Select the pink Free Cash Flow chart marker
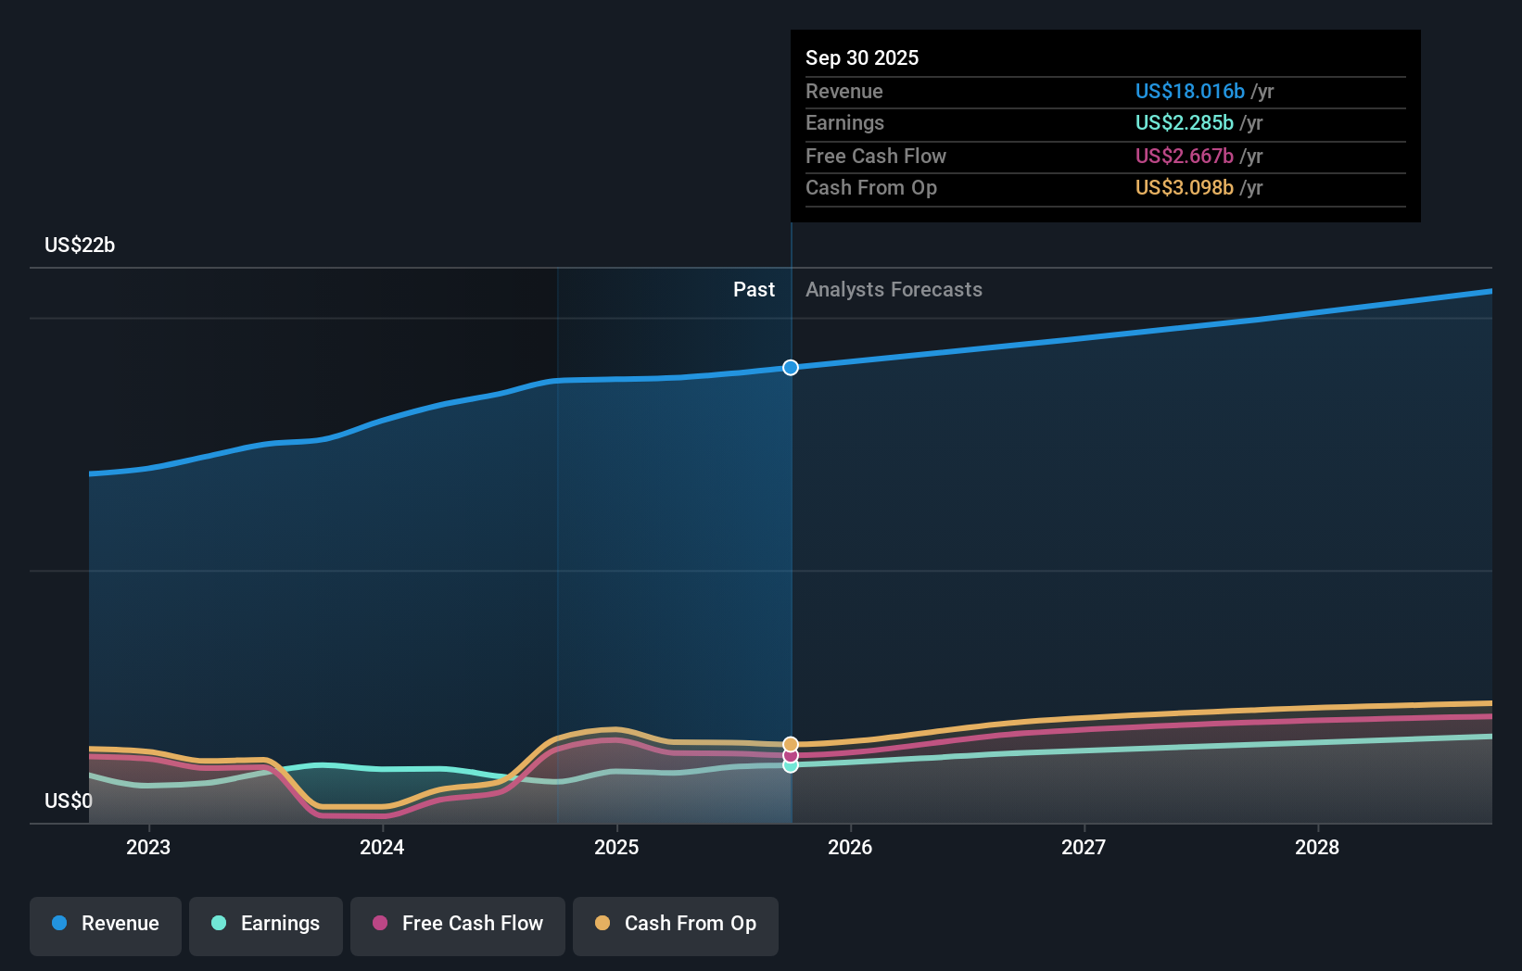 tap(790, 756)
